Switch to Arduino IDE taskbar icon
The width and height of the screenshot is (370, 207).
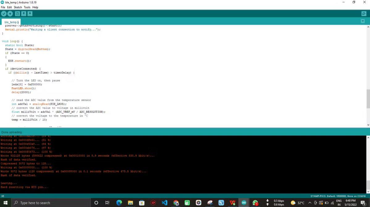244,203
